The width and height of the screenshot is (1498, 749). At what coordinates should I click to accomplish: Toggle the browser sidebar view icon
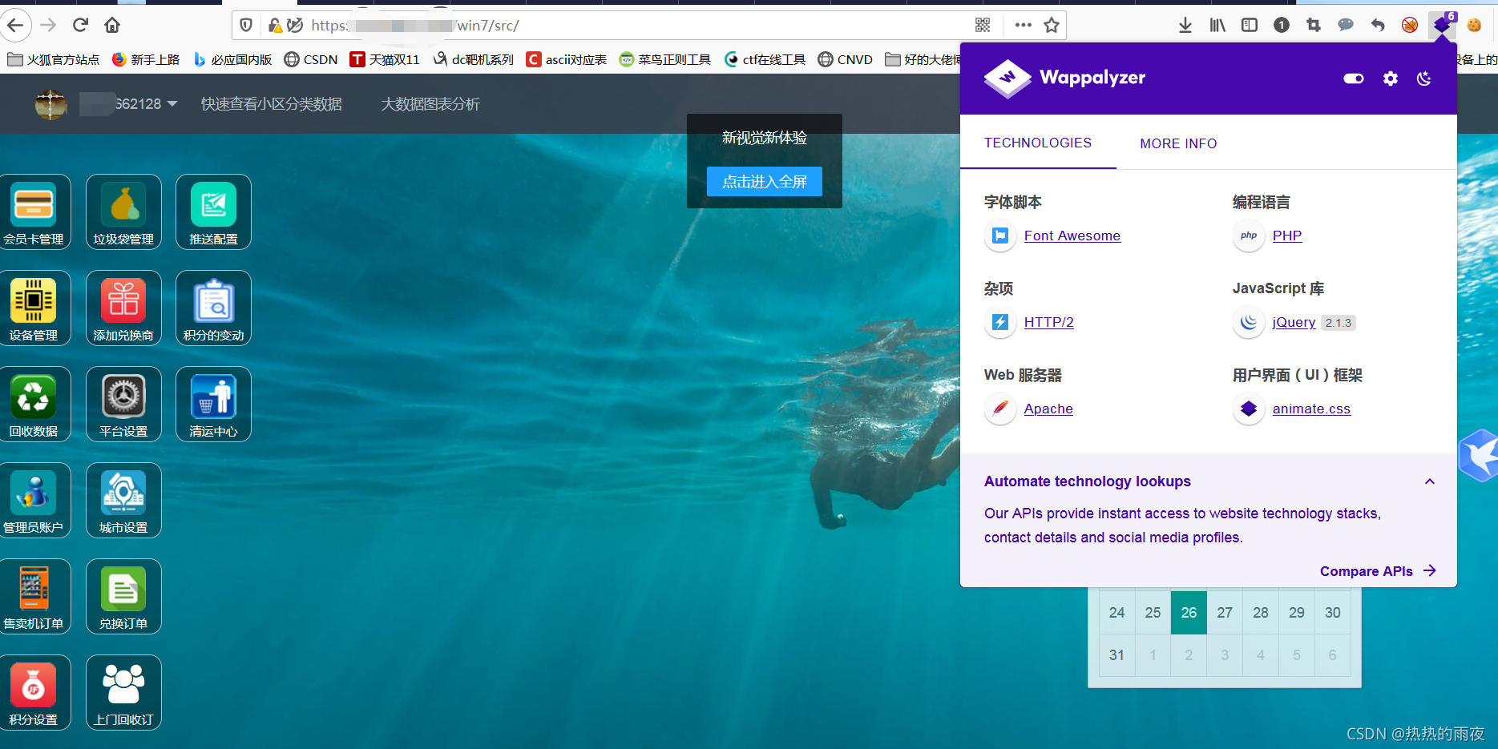coord(1250,26)
